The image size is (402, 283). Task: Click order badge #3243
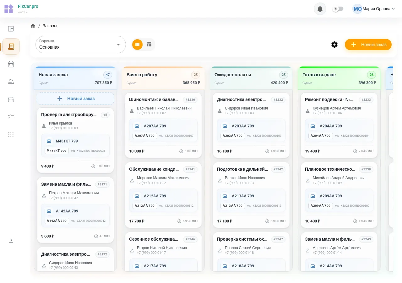click(x=366, y=239)
